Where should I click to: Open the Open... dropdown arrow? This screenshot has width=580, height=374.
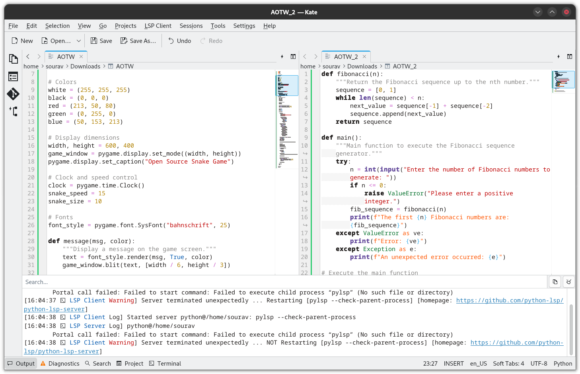click(x=78, y=41)
